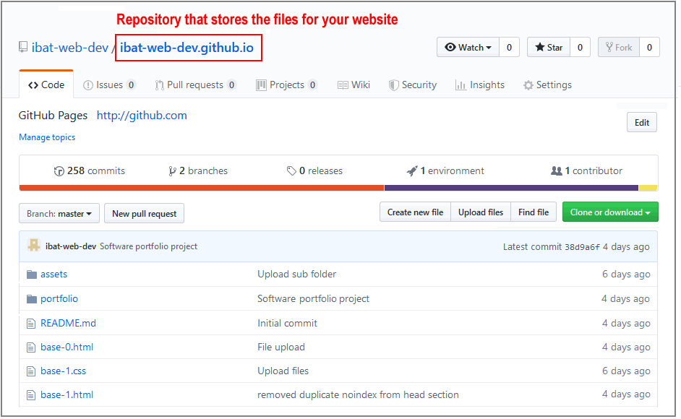Viewport: 681px width, 419px height.
Task: Fork the repository
Action: [x=618, y=48]
